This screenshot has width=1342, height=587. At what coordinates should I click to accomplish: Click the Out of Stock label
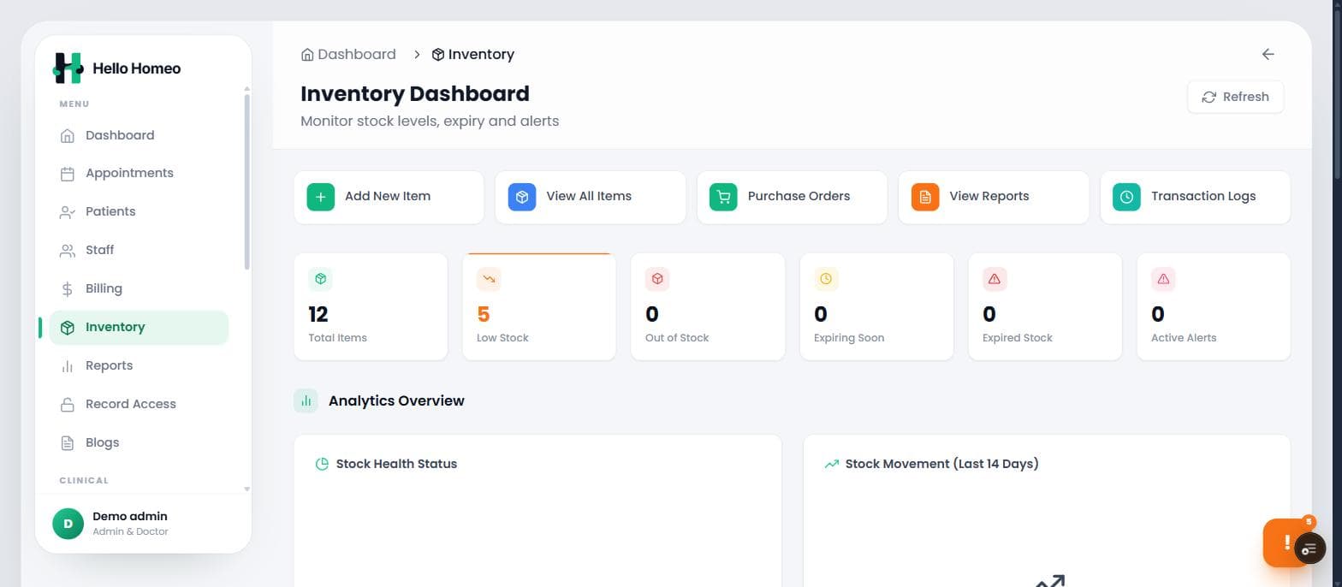(x=677, y=338)
